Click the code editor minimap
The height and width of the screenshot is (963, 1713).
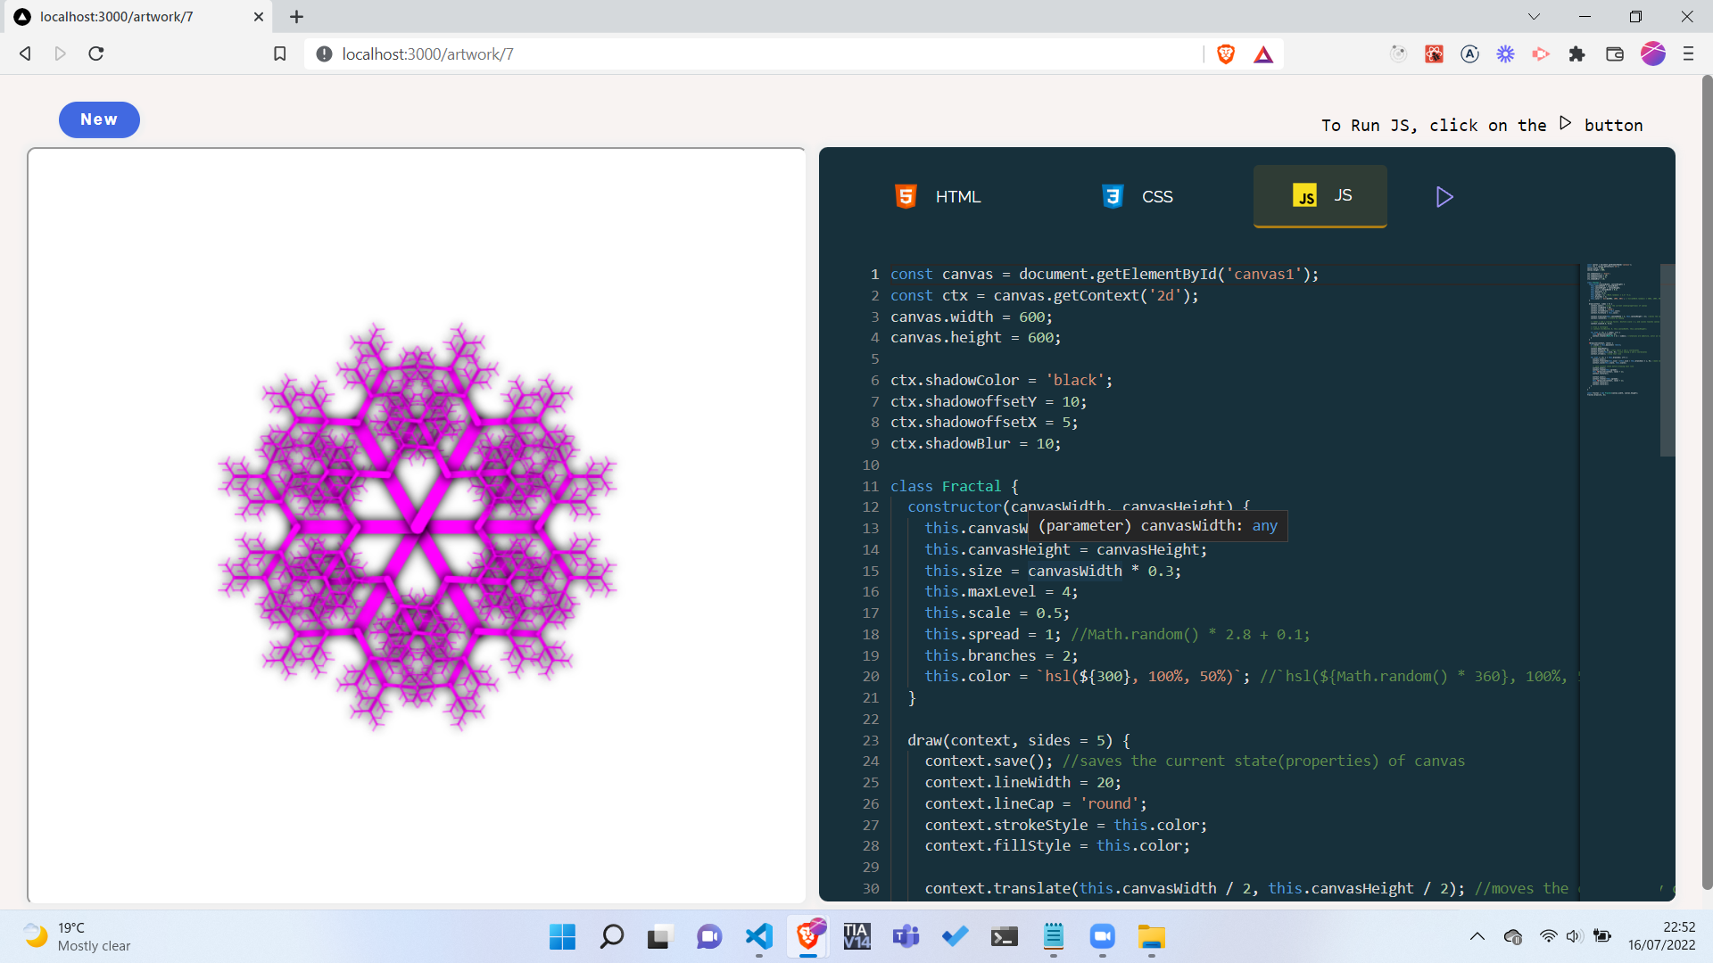(x=1617, y=330)
